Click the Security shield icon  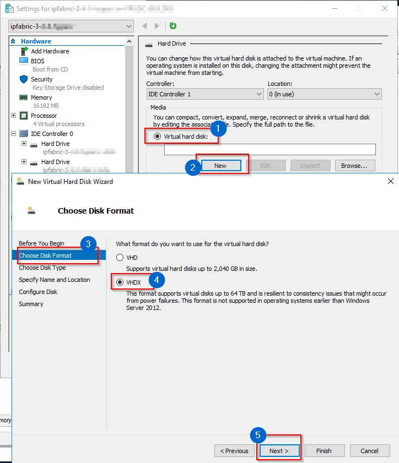(24, 79)
